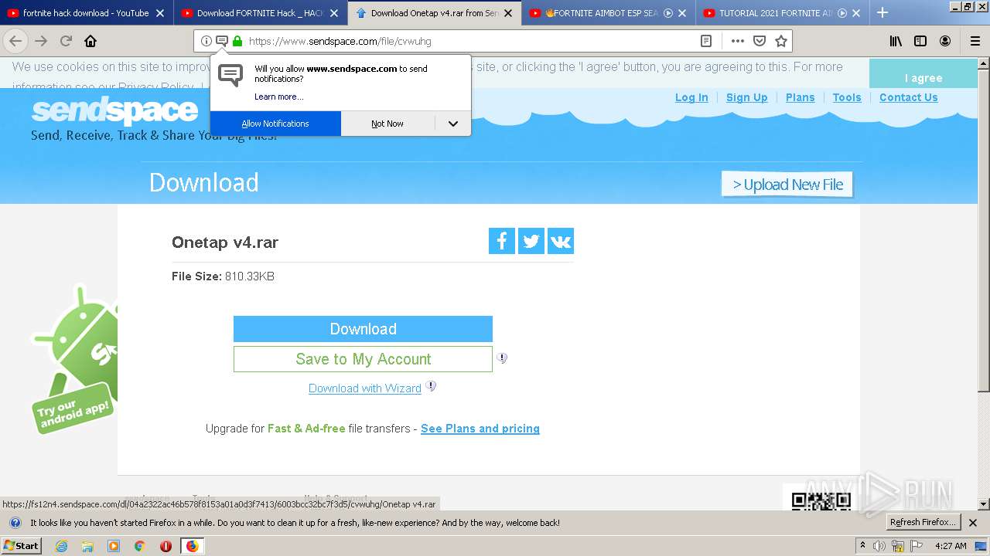990x556 pixels.
Task: Click Refresh Firefox button
Action: click(x=923, y=523)
